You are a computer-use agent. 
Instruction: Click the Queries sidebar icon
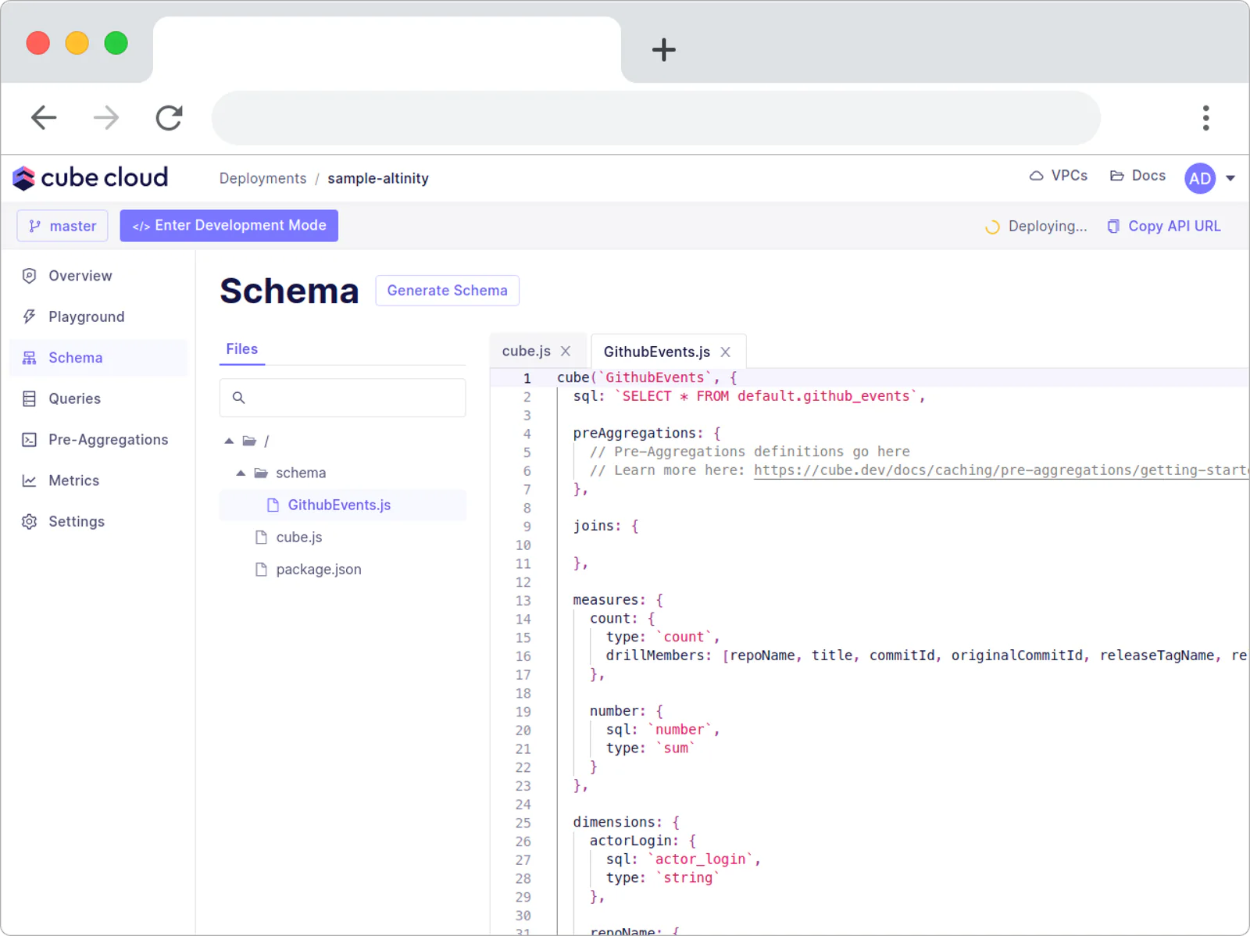point(29,398)
